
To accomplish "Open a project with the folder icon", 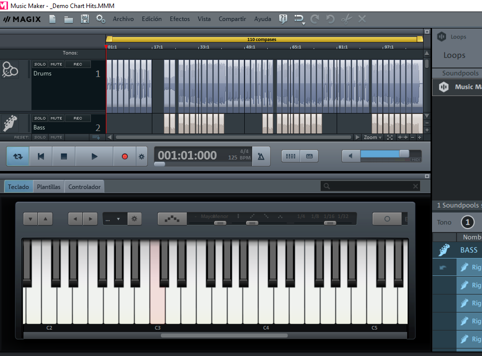I will coord(68,19).
